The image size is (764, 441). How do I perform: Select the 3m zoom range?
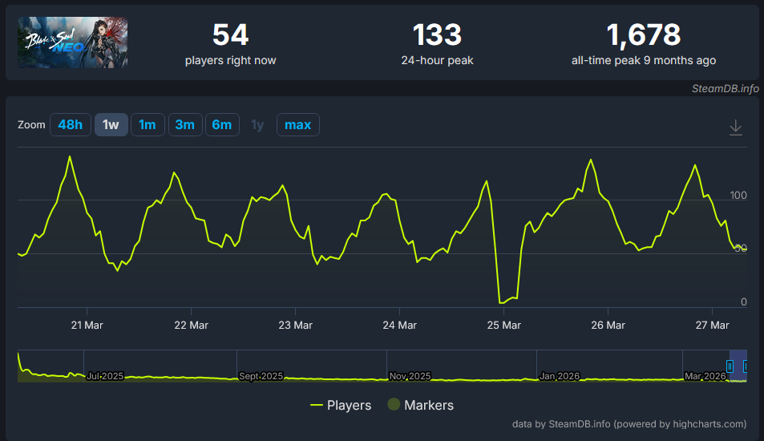185,125
